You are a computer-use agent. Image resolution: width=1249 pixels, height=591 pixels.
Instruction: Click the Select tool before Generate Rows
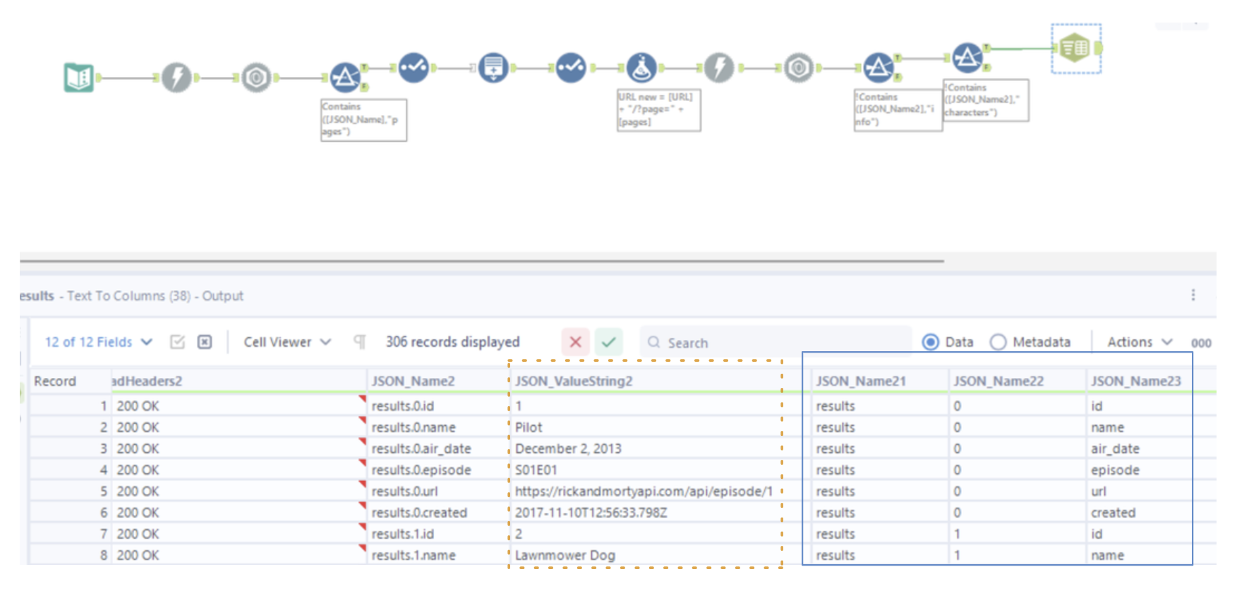tap(414, 68)
